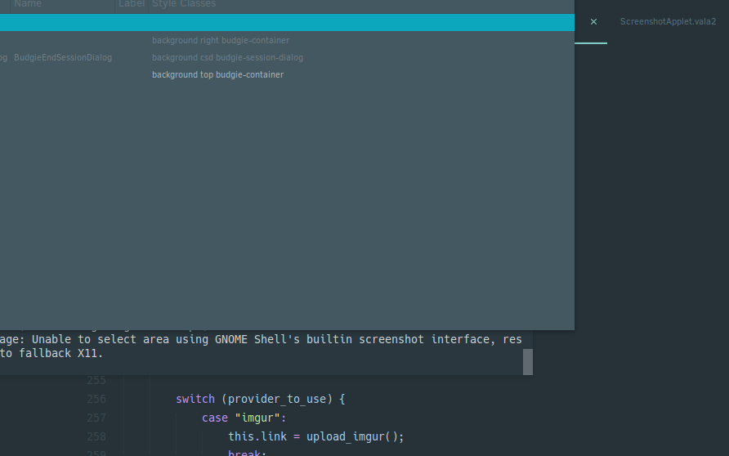
Task: Select 'background right budgie-container' row
Action: pos(287,40)
